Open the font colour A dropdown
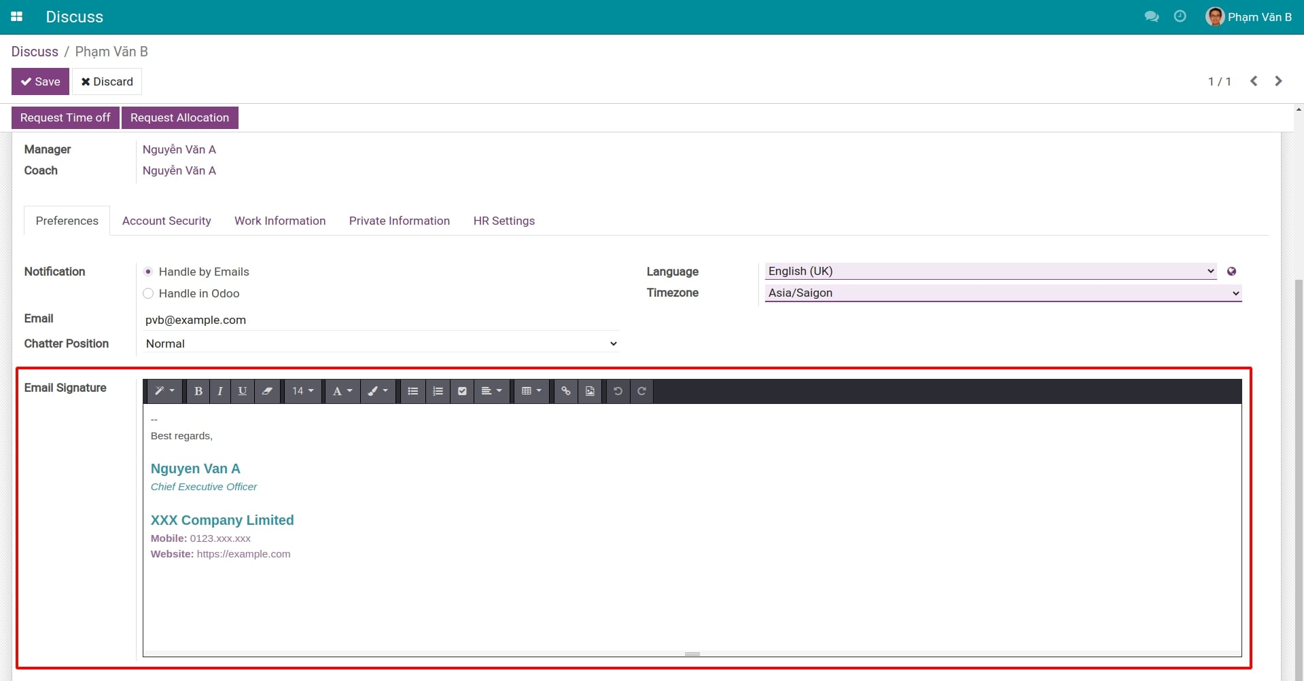The image size is (1304, 681). point(342,391)
